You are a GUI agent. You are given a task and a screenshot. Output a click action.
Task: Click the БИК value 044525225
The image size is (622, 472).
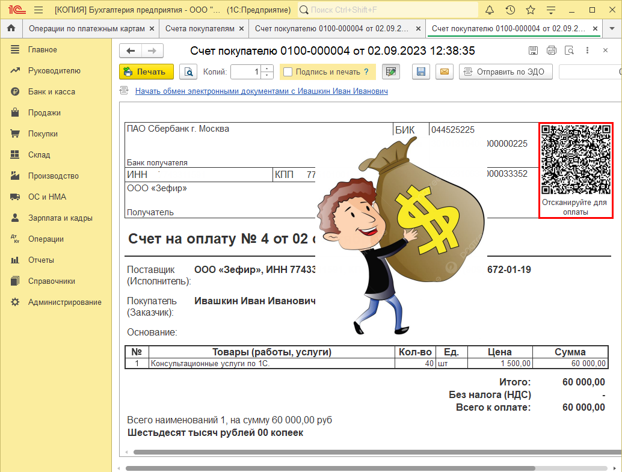pos(452,130)
